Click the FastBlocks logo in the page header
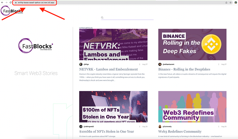 point(12,11)
